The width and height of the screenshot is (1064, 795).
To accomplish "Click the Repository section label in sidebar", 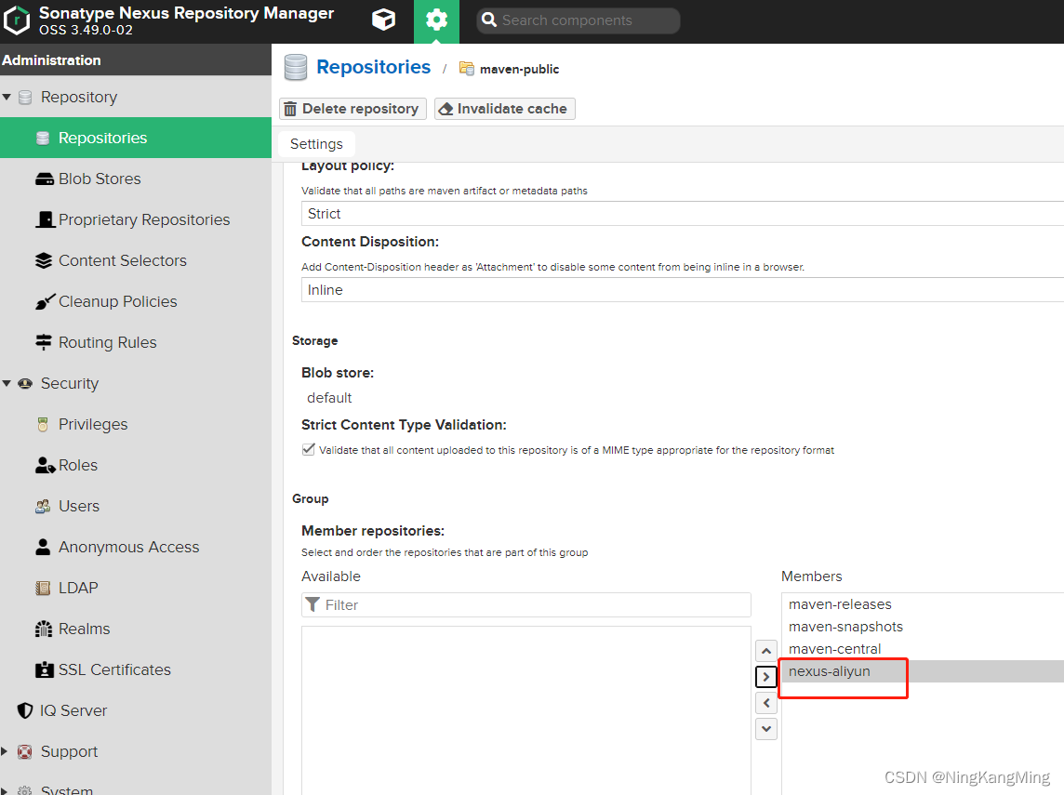I will [79, 97].
